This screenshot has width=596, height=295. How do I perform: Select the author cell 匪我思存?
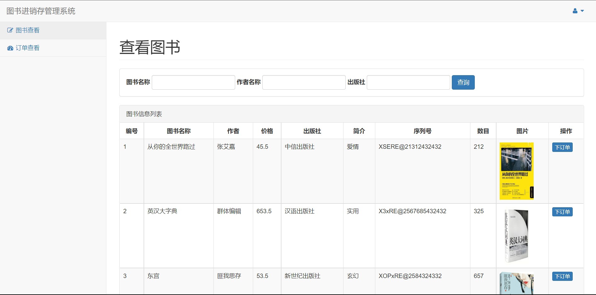[x=229, y=276]
